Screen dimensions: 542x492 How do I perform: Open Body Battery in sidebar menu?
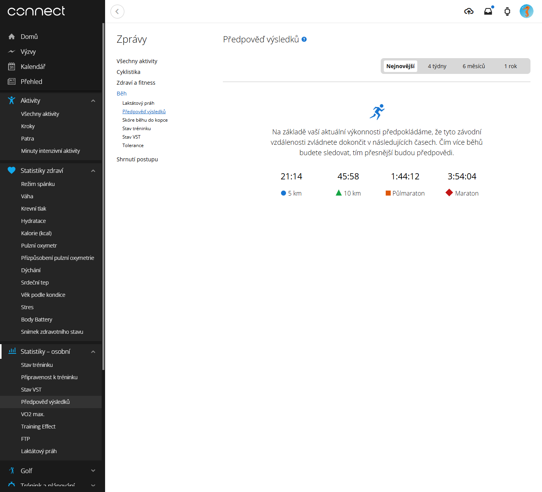37,320
